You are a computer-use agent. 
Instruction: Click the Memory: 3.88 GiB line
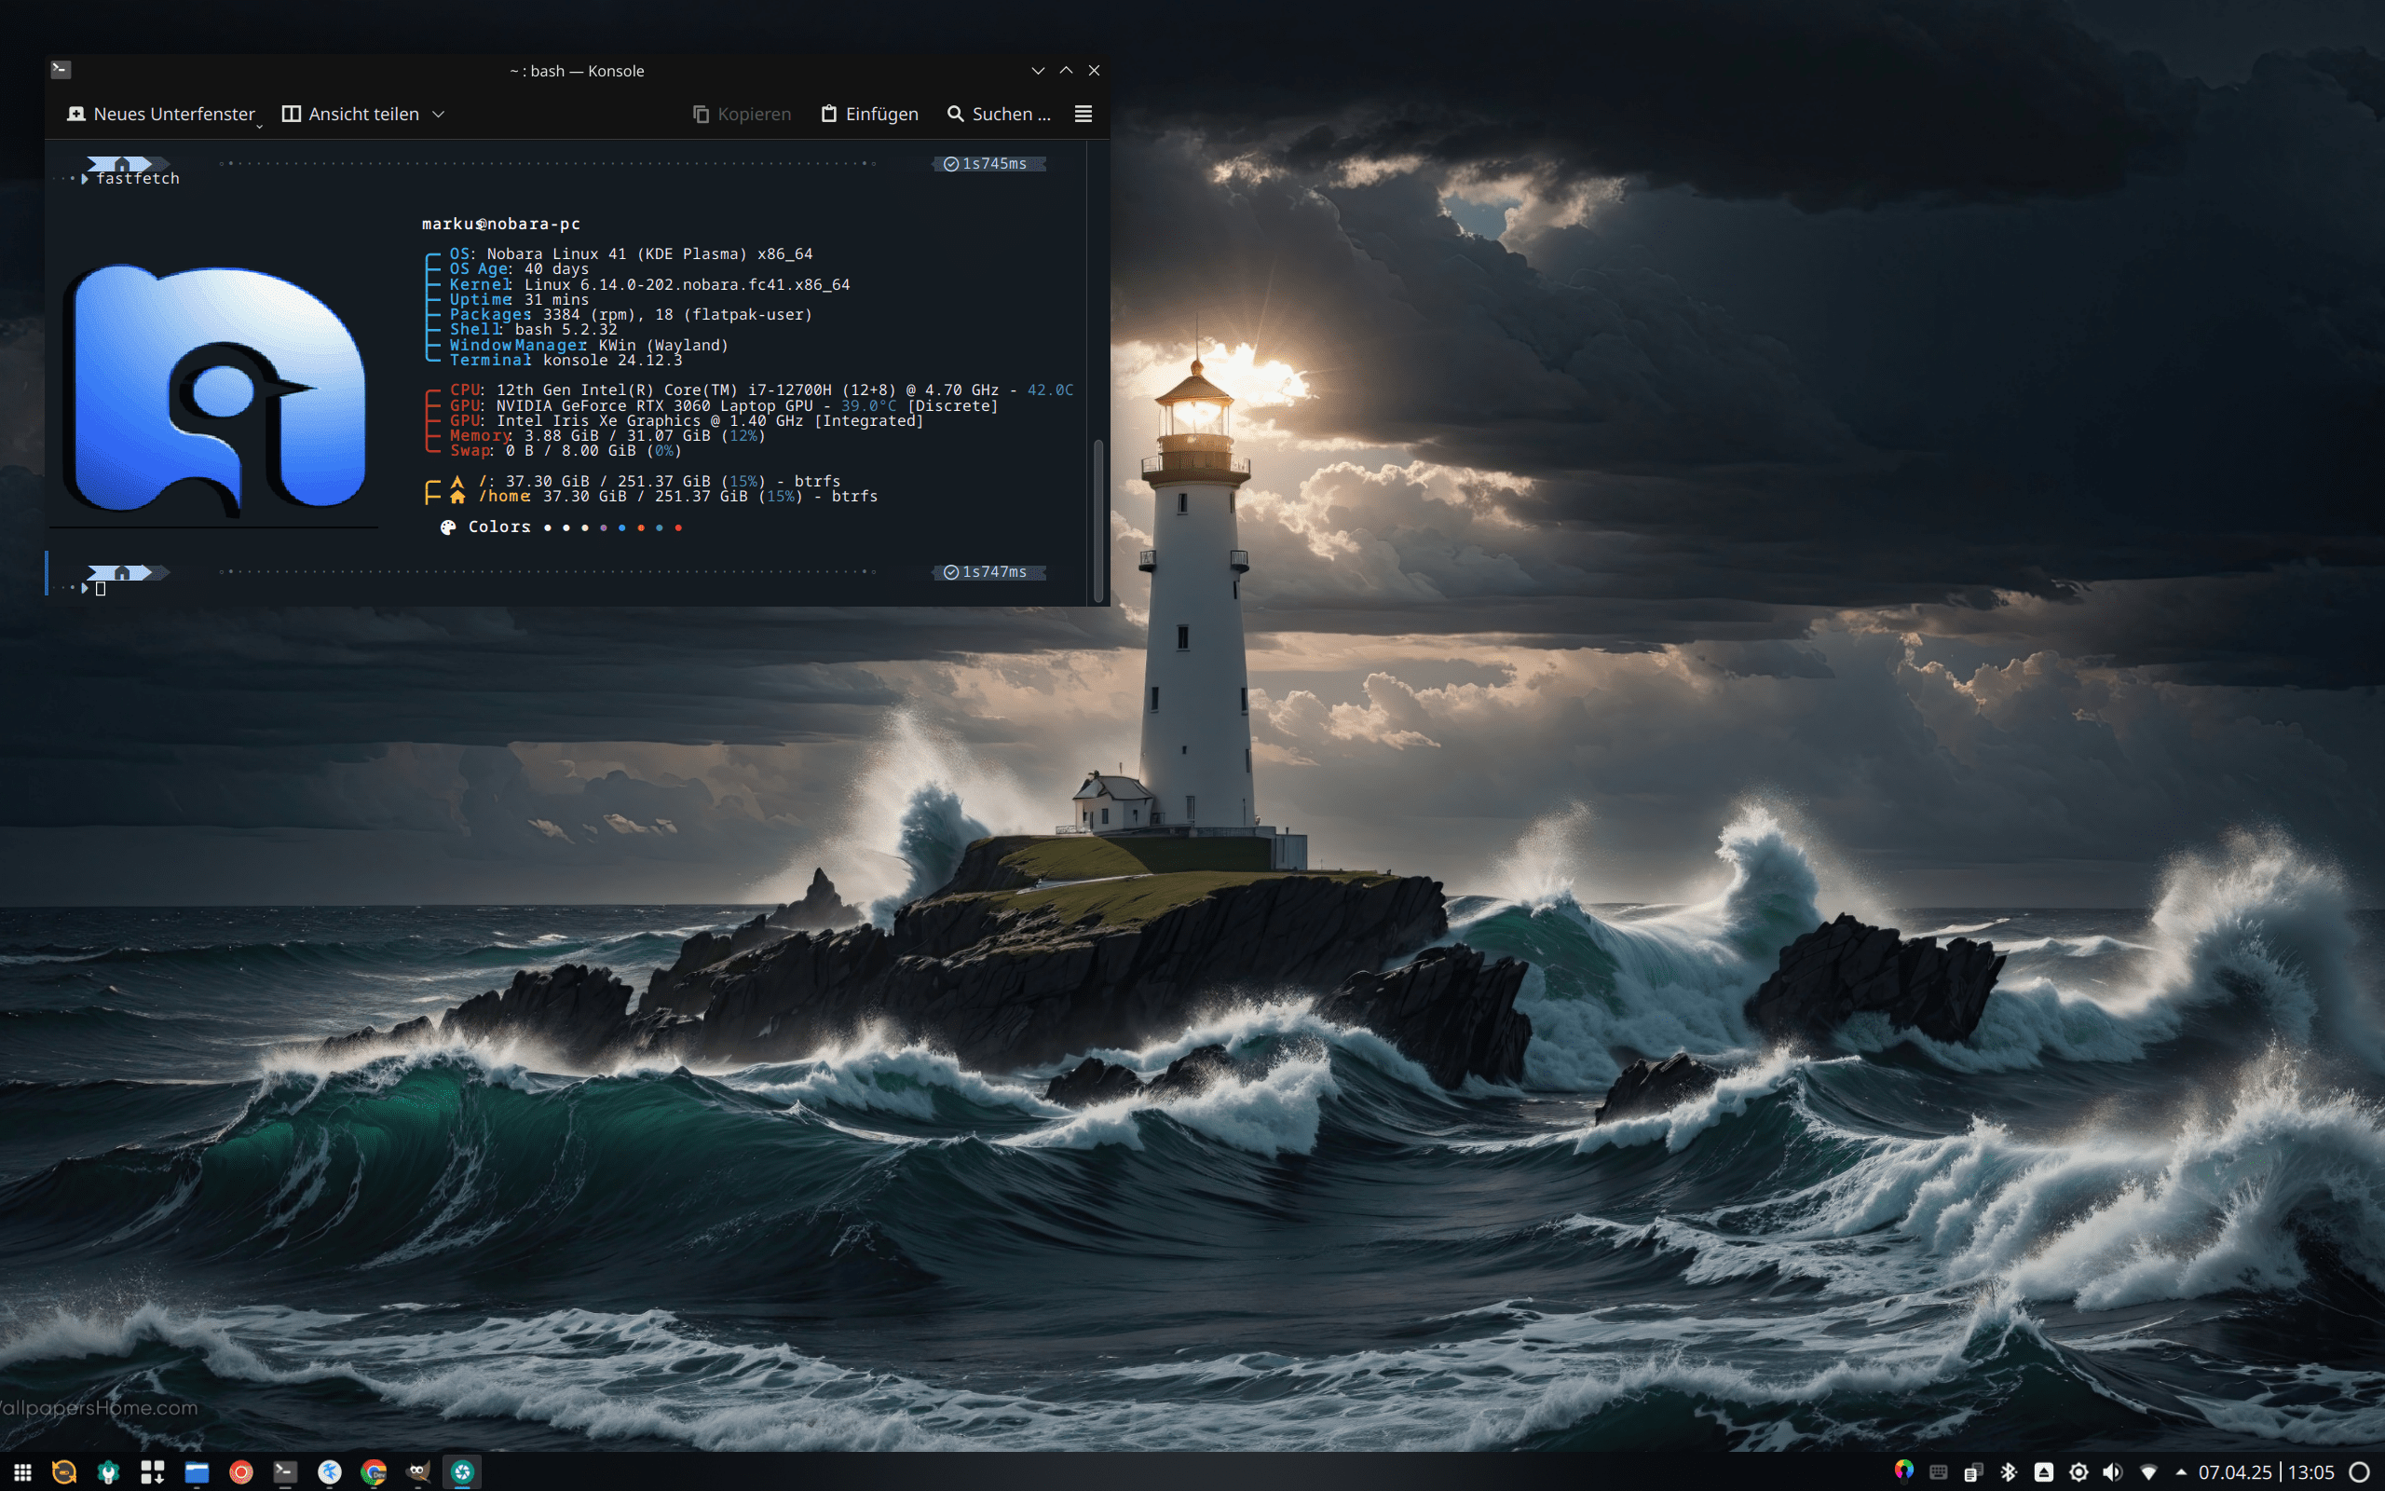[x=607, y=436]
